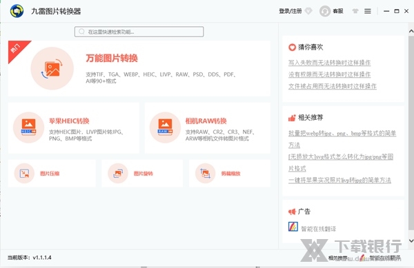414x268 pixels.
Task: Click 支持HEIC图片 description text
Action: 86,135
